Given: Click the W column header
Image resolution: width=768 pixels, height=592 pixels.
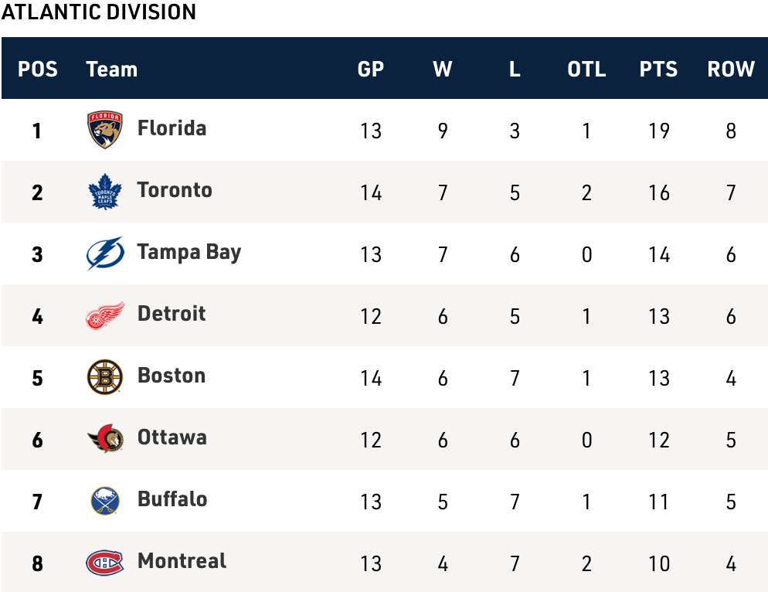Looking at the screenshot, I should point(443,69).
